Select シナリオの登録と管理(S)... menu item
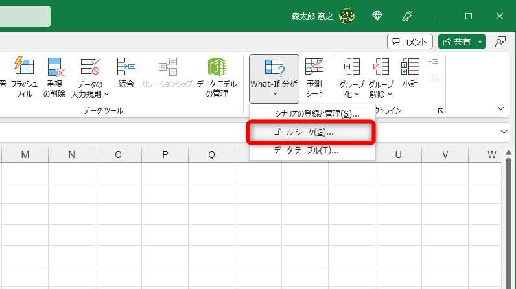516x289 pixels. (x=312, y=114)
